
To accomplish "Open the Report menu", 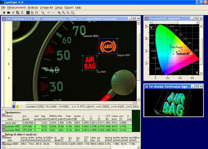I will (69, 8).
